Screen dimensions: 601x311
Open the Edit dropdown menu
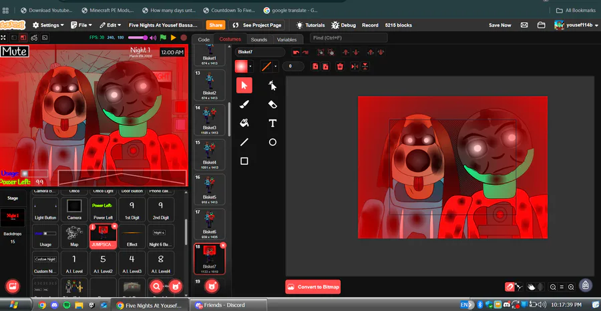pyautogui.click(x=110, y=25)
